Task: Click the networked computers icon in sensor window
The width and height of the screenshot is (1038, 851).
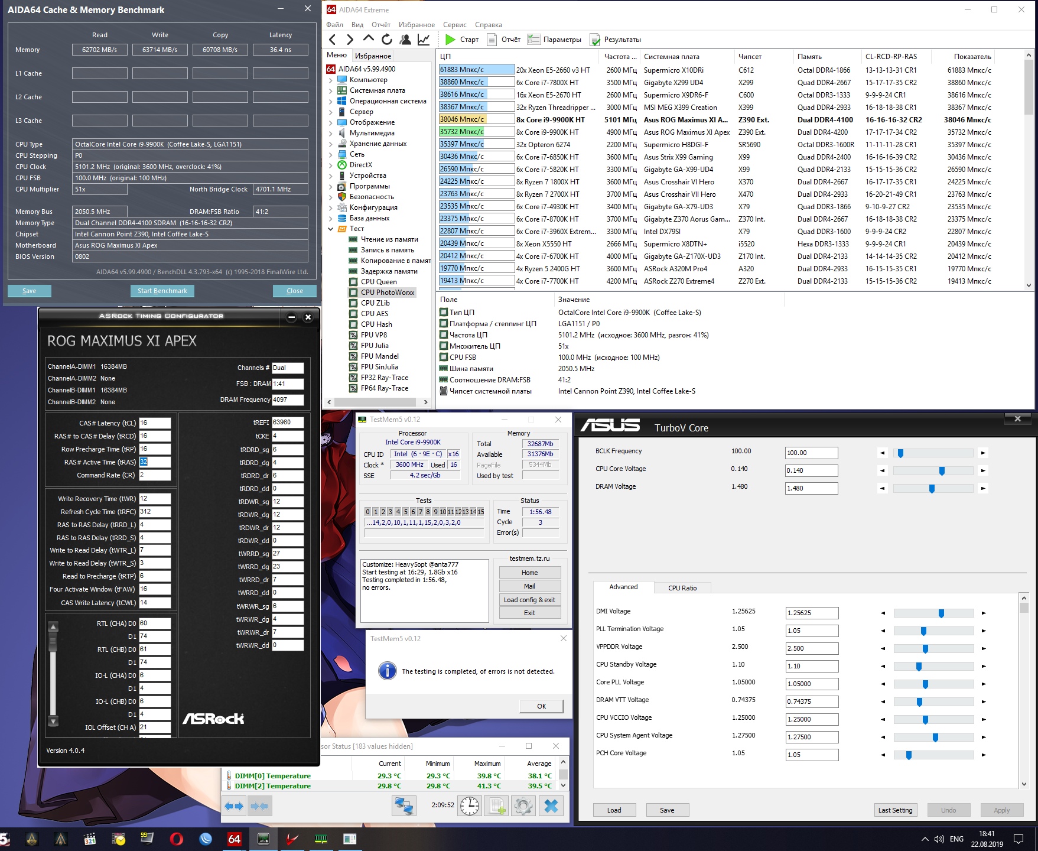Action: [404, 806]
